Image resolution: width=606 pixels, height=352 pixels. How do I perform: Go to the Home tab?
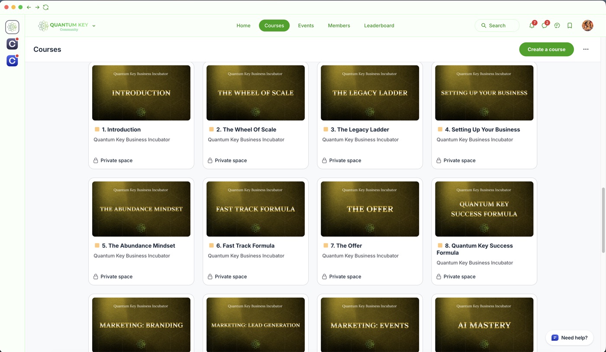click(243, 26)
